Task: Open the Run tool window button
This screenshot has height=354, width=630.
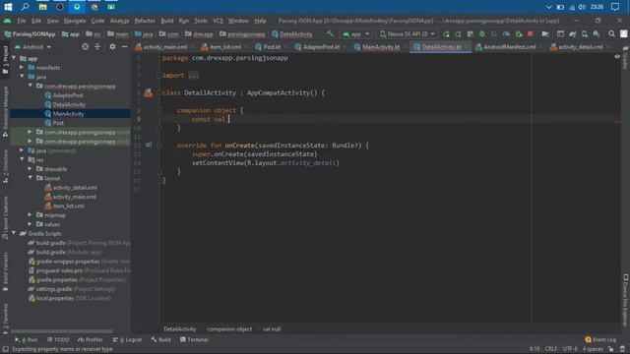Action: pos(27,339)
